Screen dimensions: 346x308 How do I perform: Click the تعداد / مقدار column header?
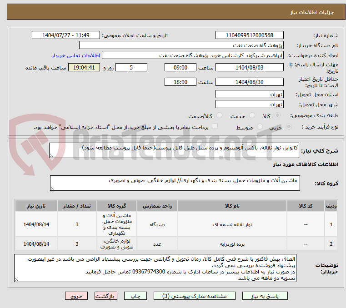coord(77,206)
